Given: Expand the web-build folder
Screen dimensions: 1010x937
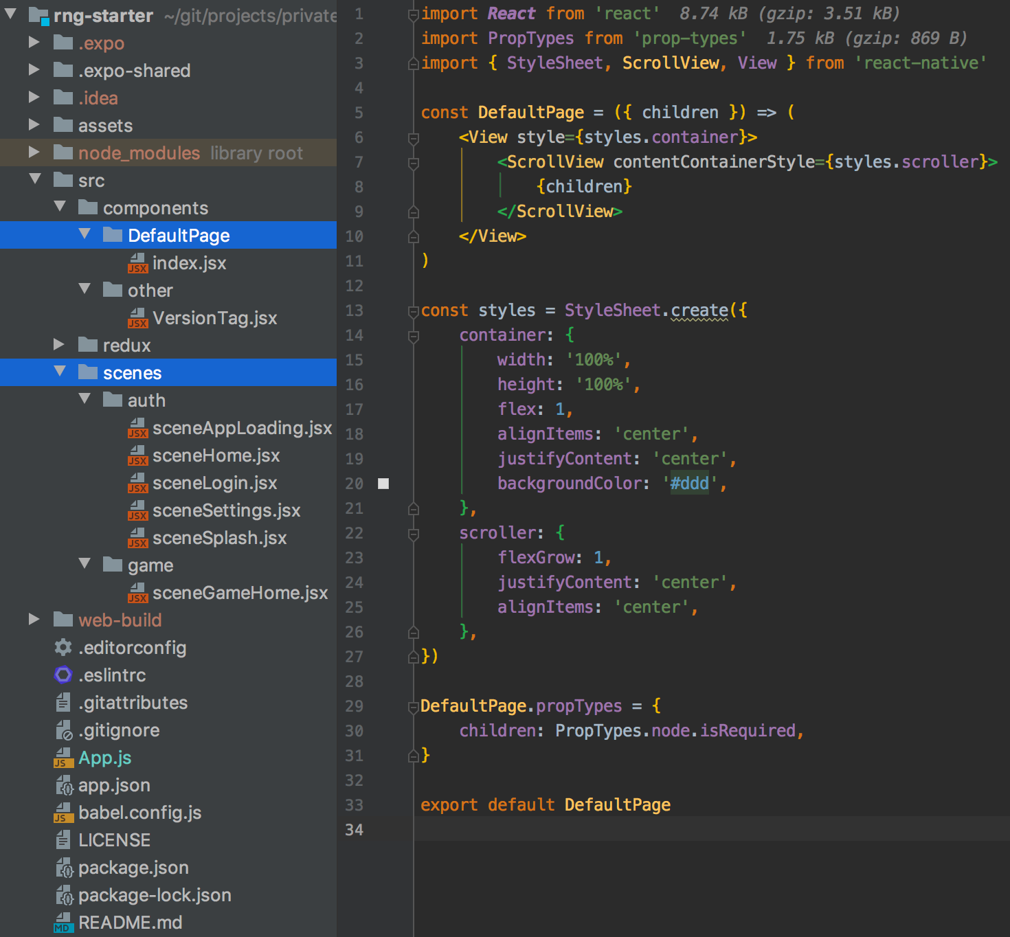Looking at the screenshot, I should tap(34, 620).
